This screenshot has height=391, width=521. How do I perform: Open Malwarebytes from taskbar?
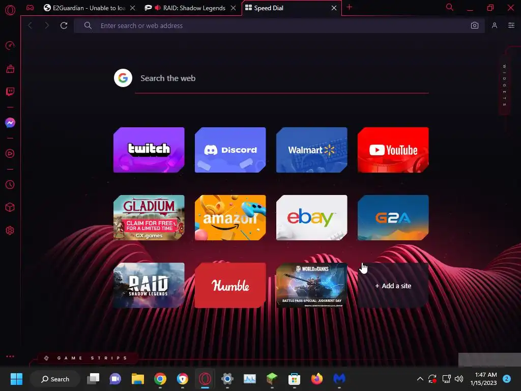click(339, 379)
